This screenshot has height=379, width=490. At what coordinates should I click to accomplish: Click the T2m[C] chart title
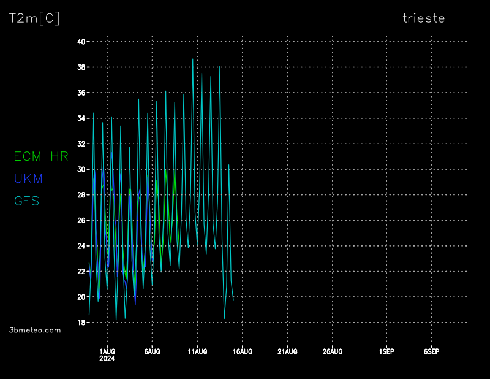34,18
